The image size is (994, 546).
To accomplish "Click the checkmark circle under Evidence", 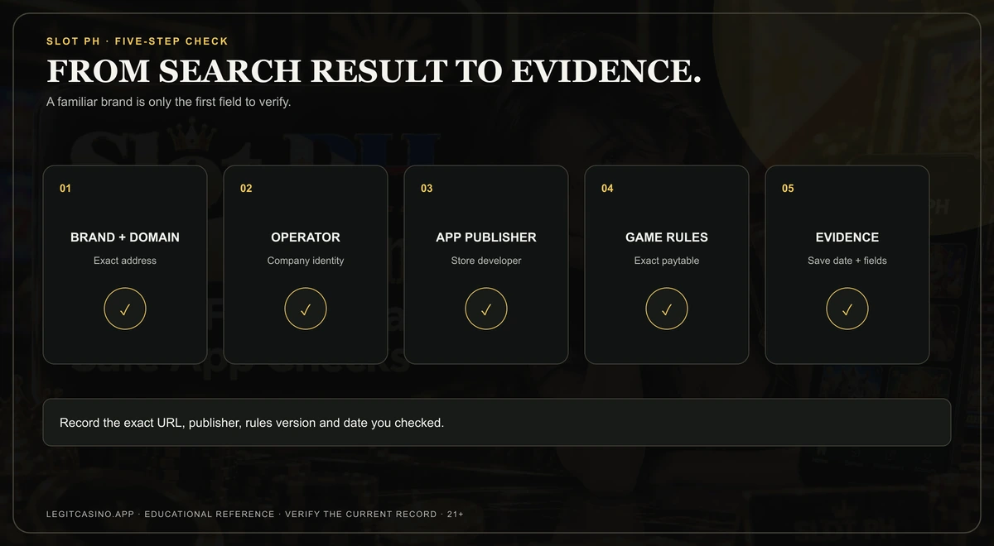I will tap(847, 309).
